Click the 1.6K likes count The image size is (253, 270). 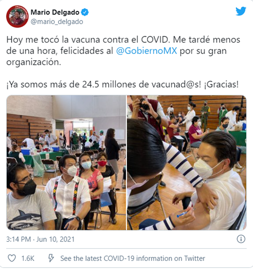click(x=28, y=259)
